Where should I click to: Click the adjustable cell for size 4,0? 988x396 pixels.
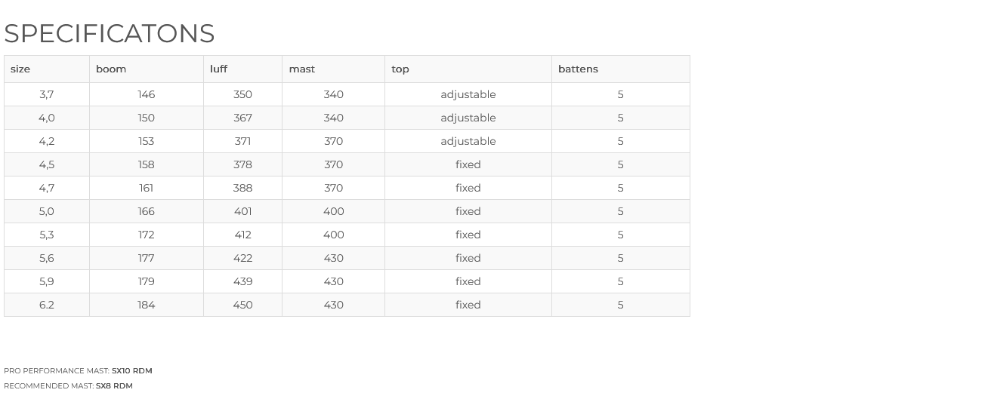[468, 118]
